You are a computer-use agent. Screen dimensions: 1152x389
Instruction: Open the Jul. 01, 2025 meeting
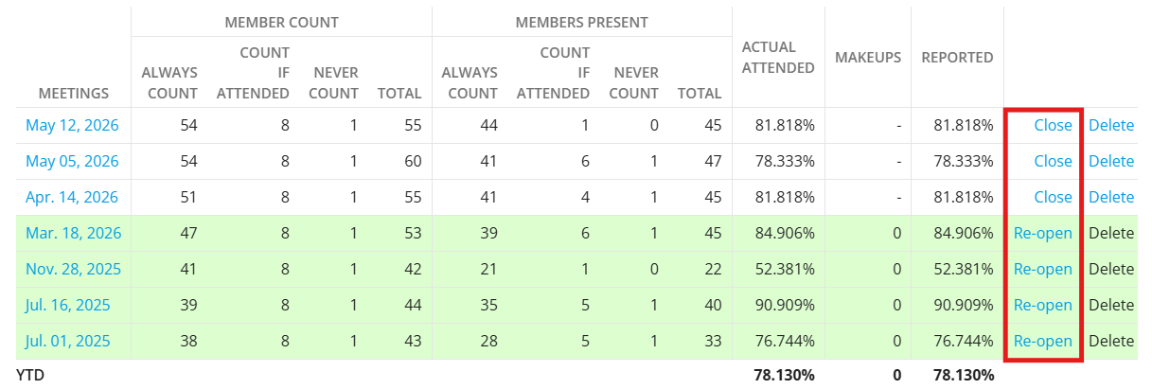click(68, 341)
